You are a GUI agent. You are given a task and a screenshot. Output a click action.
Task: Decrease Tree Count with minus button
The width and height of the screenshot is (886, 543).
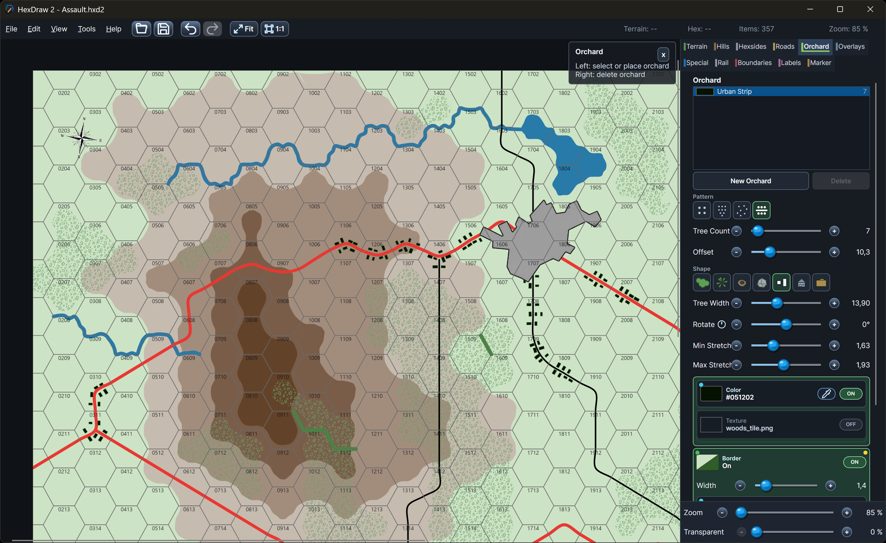point(737,231)
